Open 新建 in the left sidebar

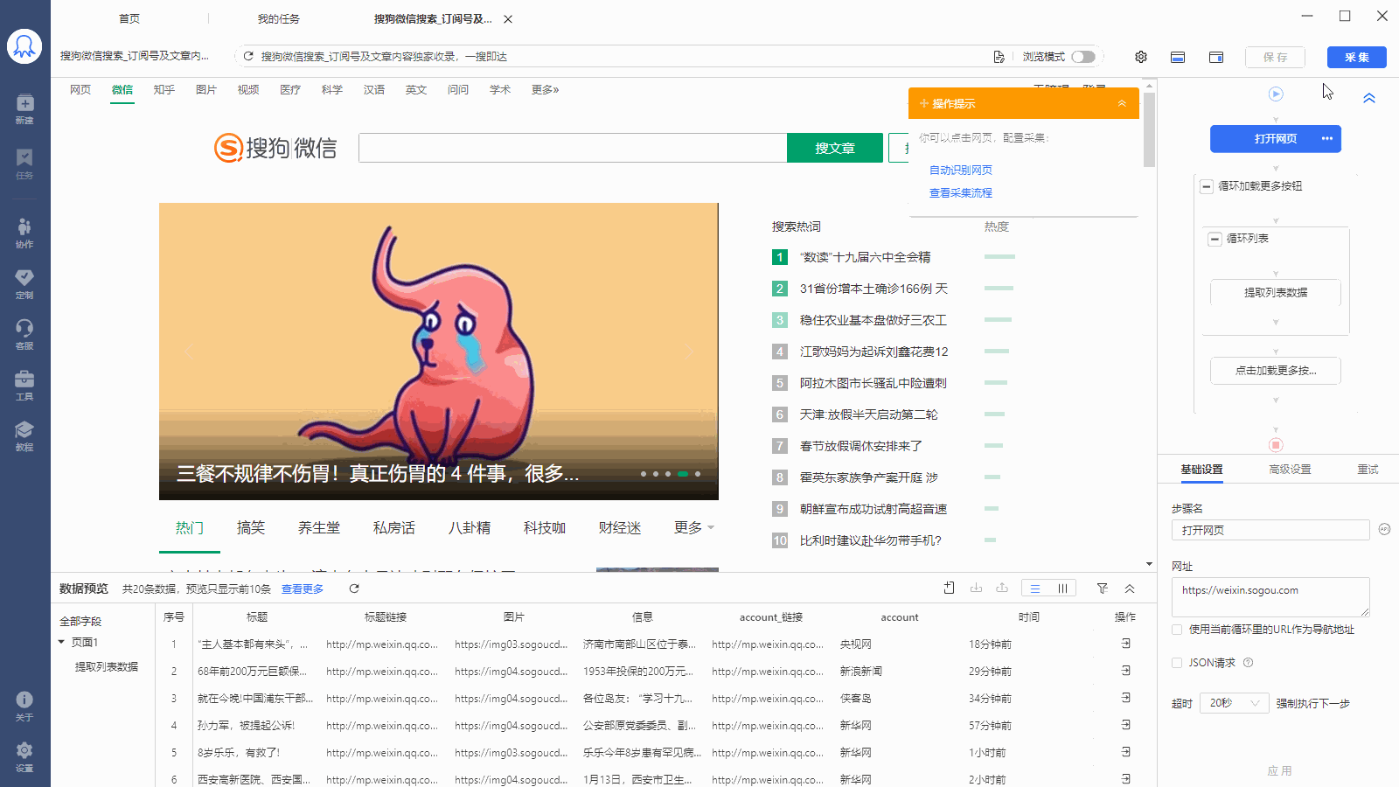24,108
